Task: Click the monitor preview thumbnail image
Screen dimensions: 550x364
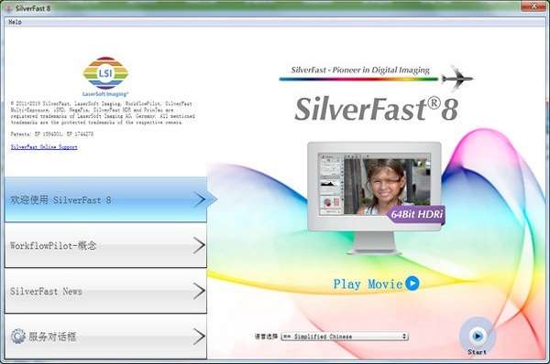Action: click(x=374, y=185)
